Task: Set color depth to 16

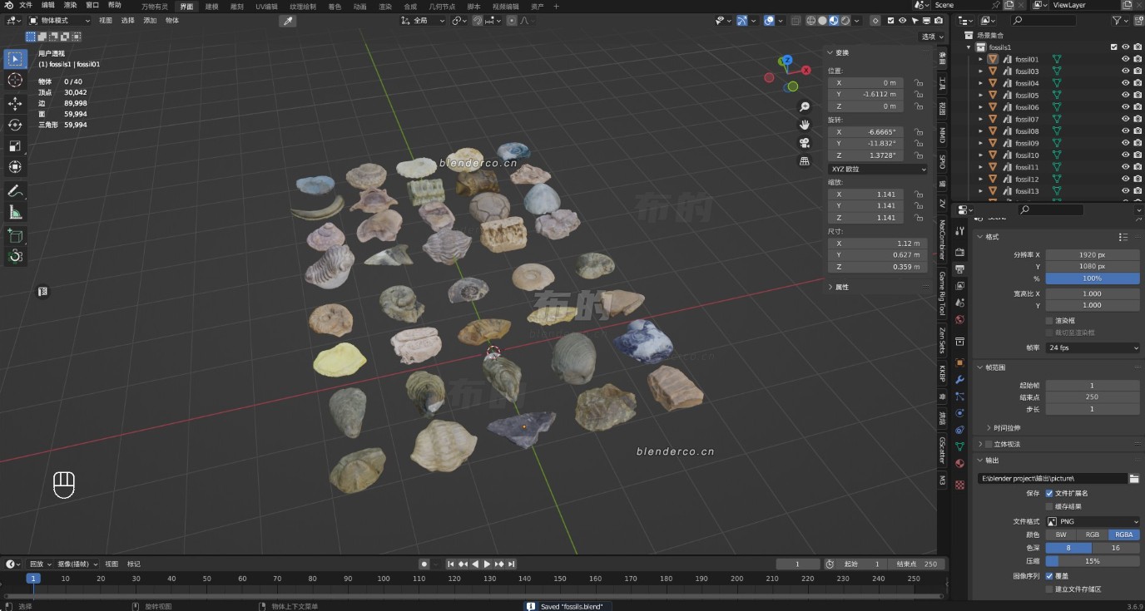Action: pos(1115,548)
